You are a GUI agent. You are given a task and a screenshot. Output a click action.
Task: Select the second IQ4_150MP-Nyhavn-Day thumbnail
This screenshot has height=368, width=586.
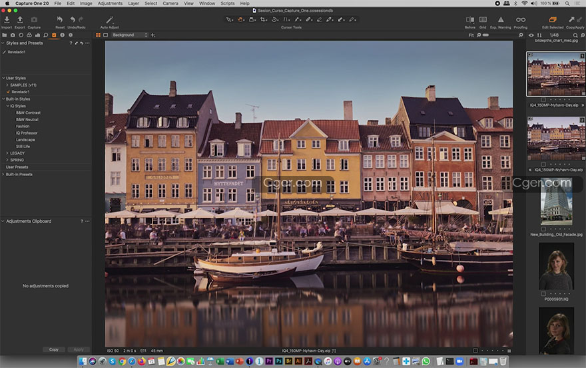pyautogui.click(x=556, y=139)
